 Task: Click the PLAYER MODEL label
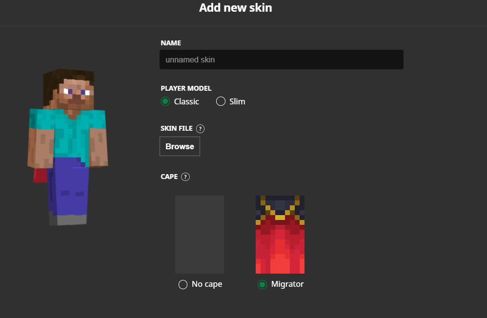186,88
